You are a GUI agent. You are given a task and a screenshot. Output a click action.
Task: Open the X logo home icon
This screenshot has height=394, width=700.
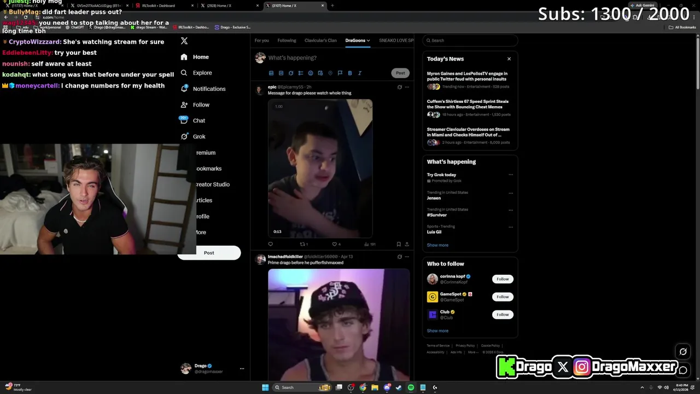[x=184, y=41]
